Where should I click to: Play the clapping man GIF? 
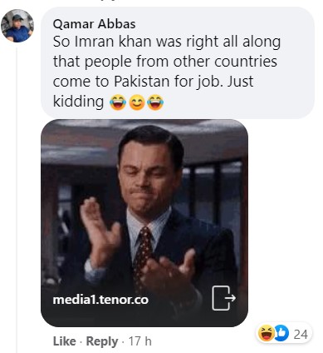(x=144, y=223)
